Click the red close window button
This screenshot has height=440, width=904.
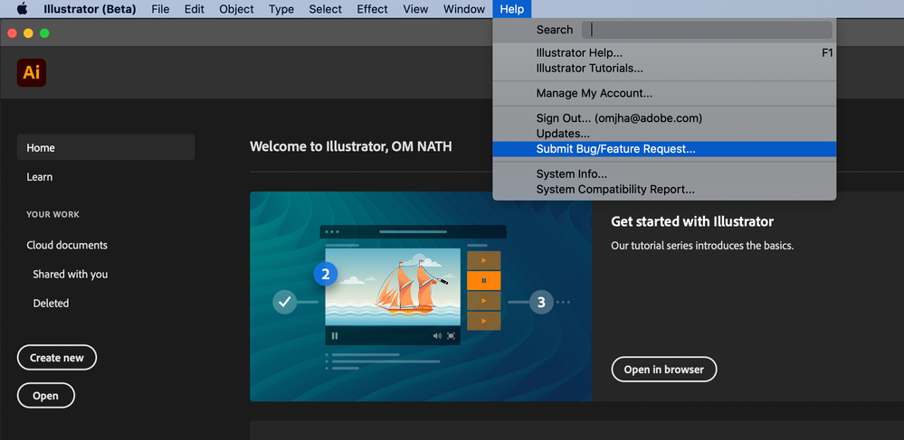(x=12, y=33)
